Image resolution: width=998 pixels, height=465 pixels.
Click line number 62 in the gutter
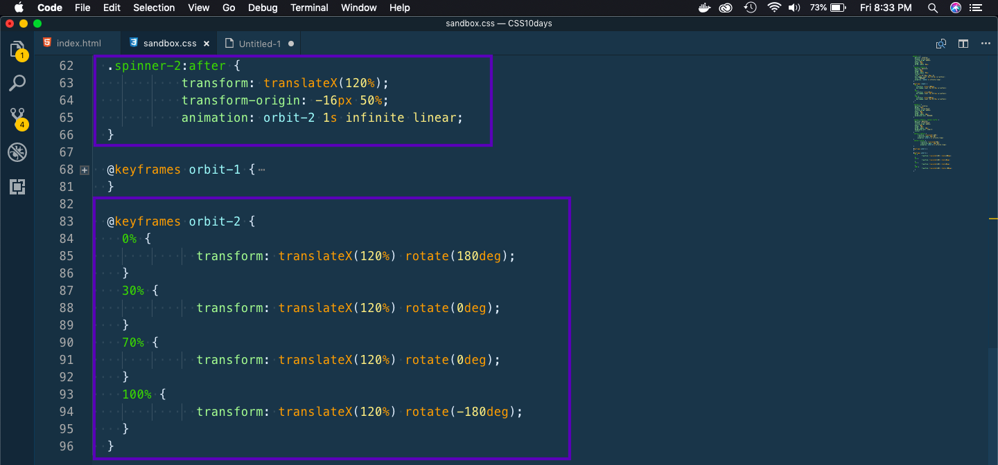click(x=67, y=66)
